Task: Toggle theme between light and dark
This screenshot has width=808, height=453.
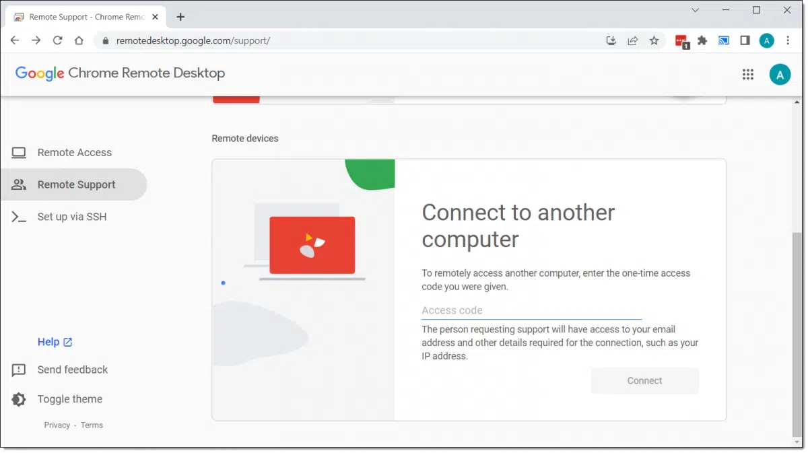Action: pos(69,399)
